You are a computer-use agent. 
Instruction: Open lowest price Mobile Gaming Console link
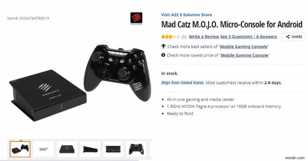pyautogui.click(x=243, y=55)
